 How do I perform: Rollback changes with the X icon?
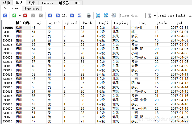[x=41, y=15]
